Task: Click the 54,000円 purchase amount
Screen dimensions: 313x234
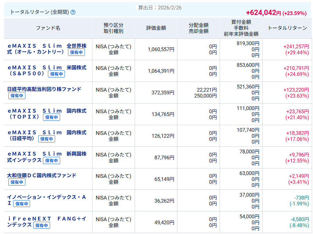Action: (249, 216)
